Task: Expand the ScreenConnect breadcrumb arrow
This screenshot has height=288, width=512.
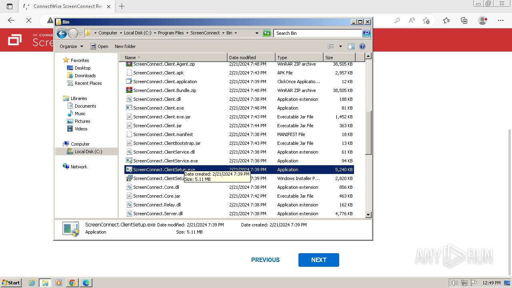Action: [x=223, y=33]
